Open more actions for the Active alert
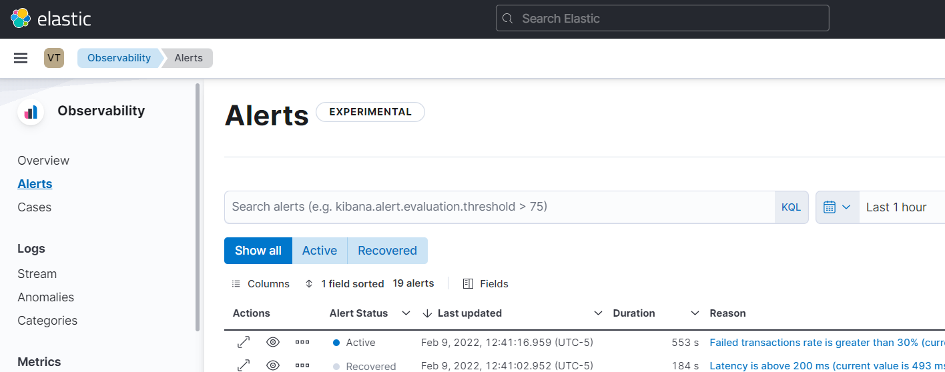The image size is (945, 372). pos(302,343)
